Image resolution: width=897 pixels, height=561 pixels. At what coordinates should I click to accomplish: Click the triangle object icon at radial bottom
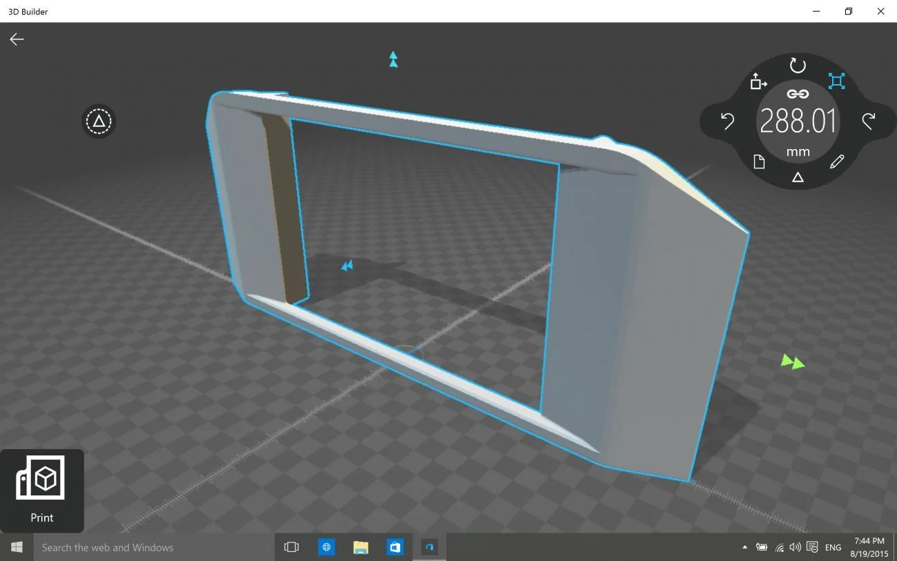(x=798, y=177)
